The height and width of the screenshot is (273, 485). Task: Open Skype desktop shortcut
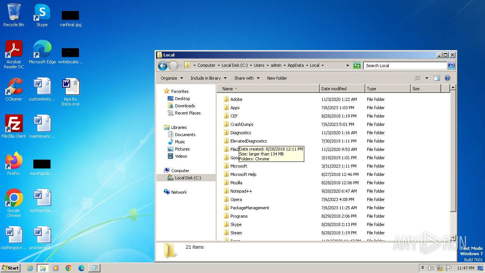[42, 15]
